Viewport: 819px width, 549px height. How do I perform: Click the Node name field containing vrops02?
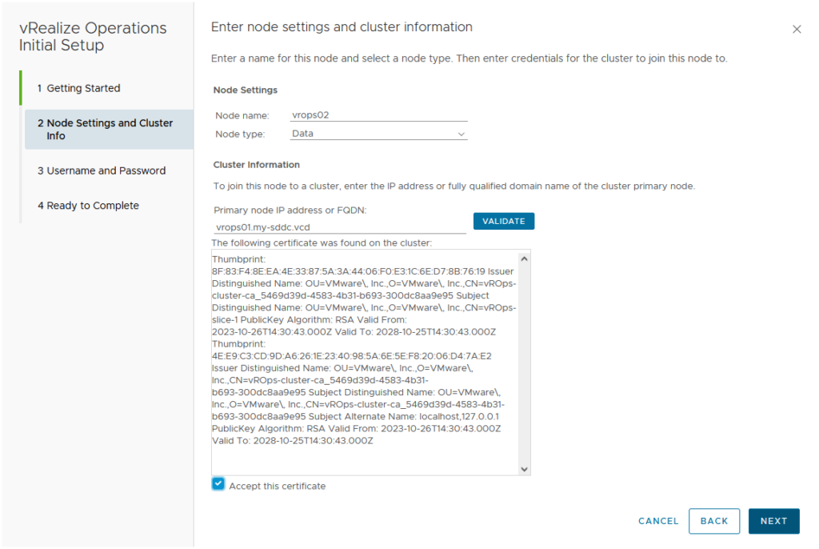tap(378, 114)
